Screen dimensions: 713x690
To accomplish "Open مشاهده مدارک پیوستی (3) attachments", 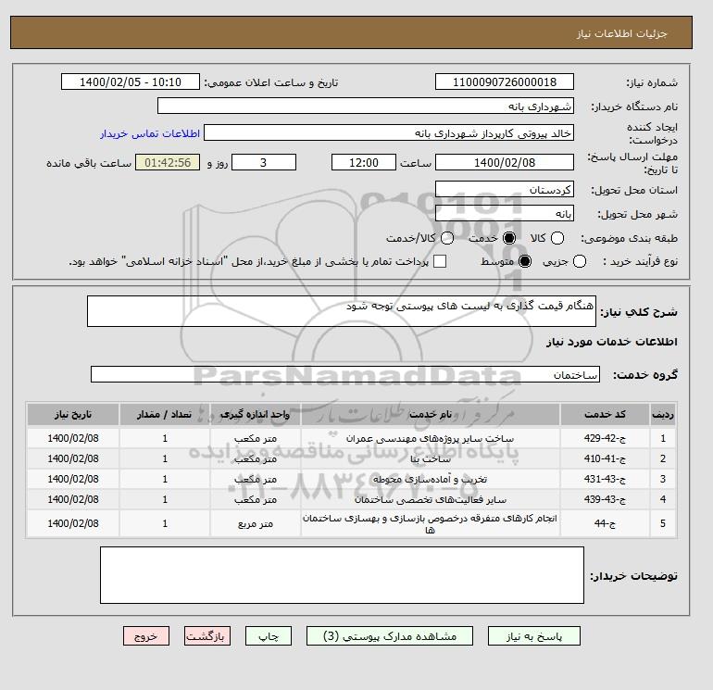I will pos(390,636).
